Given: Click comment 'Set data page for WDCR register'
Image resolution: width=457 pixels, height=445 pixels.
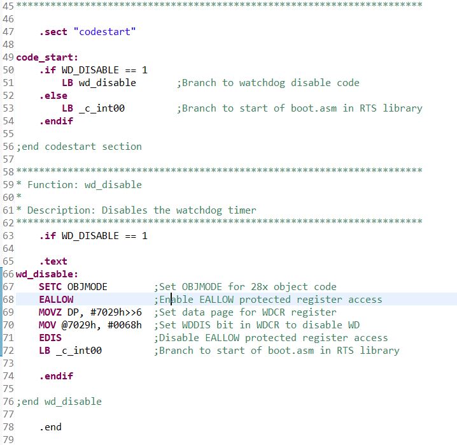Looking at the screenshot, I should click(x=245, y=312).
